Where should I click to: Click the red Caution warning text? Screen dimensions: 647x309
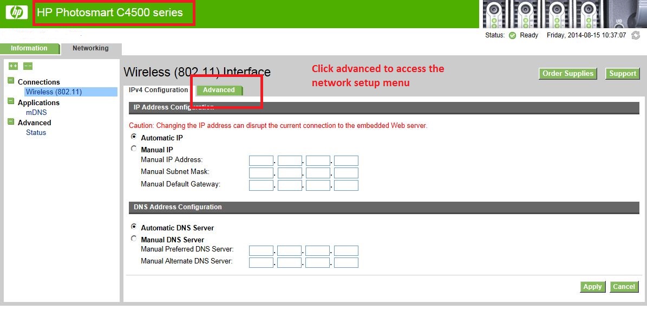pos(278,126)
